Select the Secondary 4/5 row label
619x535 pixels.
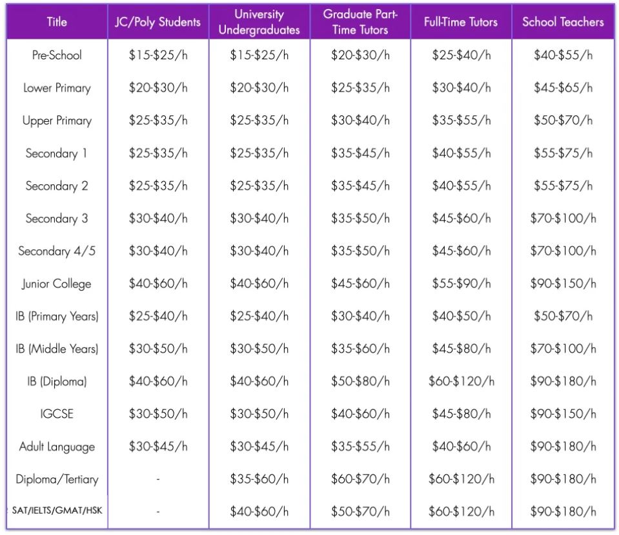coord(57,251)
